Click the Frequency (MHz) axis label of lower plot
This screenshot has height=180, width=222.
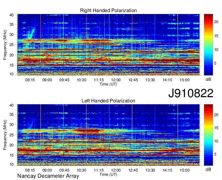(x=5, y=135)
